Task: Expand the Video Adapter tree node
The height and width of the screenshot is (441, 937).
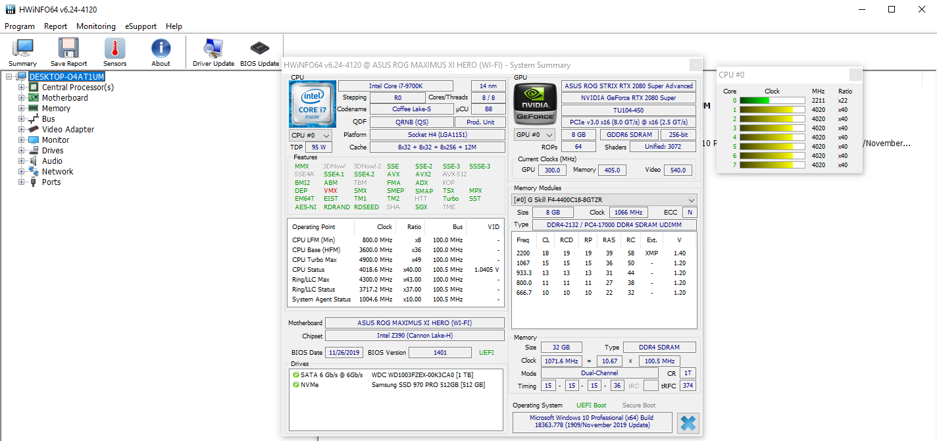Action: [21, 129]
